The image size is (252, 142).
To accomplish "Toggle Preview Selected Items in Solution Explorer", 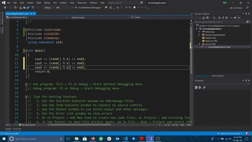I will (239, 18).
